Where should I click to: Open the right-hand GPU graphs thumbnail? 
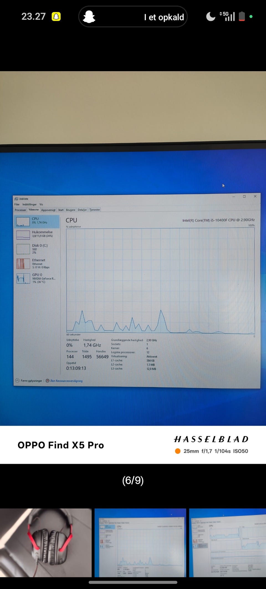[227, 542]
